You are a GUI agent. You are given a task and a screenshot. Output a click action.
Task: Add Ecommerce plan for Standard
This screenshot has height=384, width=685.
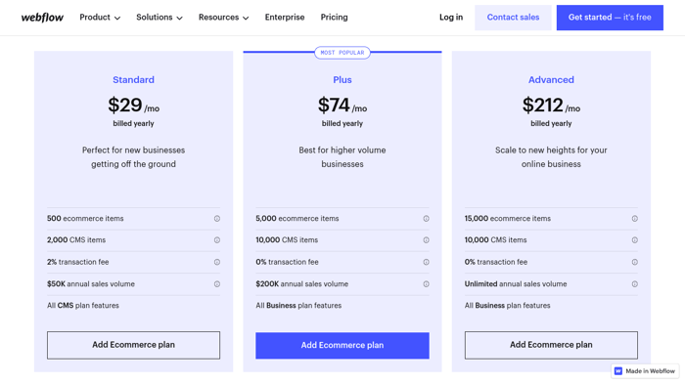(x=134, y=345)
